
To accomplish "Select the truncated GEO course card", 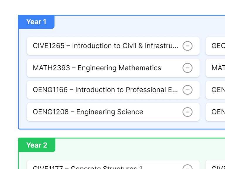I will (217, 46).
